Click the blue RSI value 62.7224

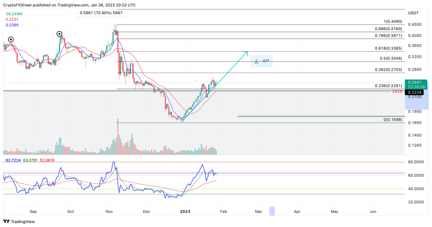click(13, 160)
